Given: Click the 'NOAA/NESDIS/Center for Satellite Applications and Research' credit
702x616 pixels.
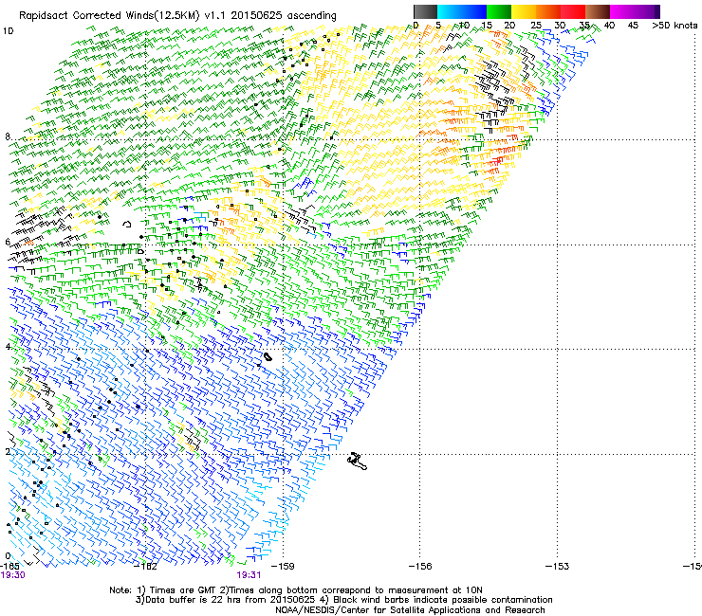Looking at the screenshot, I should tap(410, 610).
